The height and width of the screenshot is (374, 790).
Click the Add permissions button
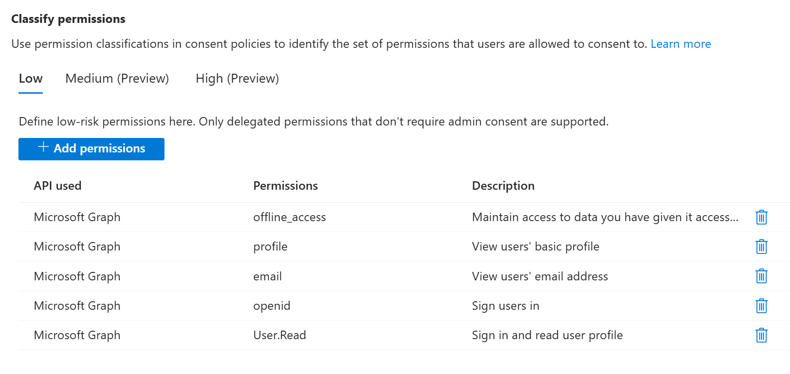(x=91, y=148)
